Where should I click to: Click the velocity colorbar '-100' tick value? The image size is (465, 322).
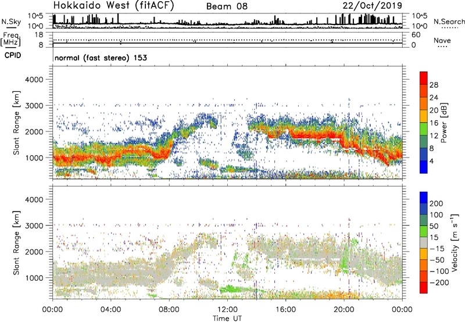(x=439, y=271)
